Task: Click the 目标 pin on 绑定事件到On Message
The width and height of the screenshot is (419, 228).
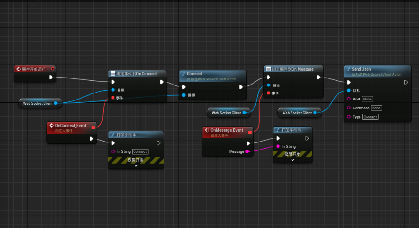Action: pos(269,85)
